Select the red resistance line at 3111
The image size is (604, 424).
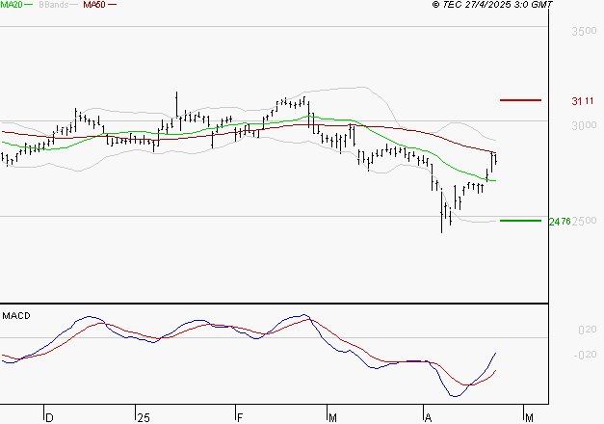pos(520,100)
